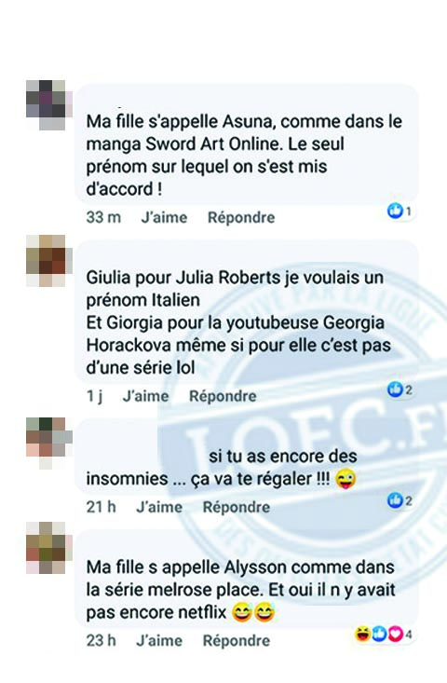This screenshot has height=683, width=447.
Task: Click J'aime under the Julia Roberts comment
Action: pos(146,396)
